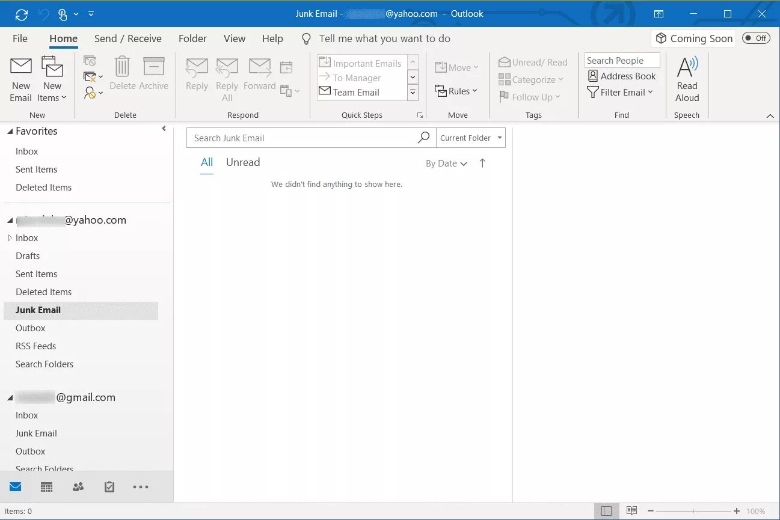This screenshot has width=780, height=520.
Task: Open the Folder tab
Action: point(192,38)
